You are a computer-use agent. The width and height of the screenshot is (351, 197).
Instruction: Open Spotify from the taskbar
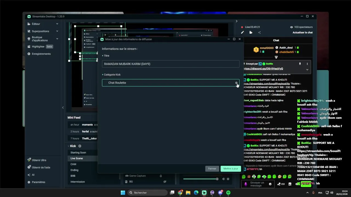(x=228, y=193)
